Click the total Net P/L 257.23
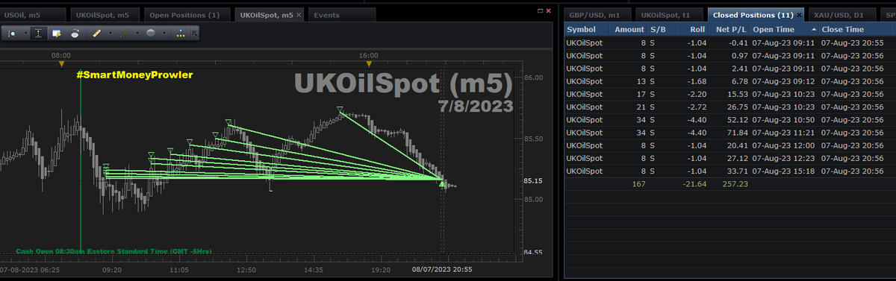The image size is (896, 281). pos(735,183)
